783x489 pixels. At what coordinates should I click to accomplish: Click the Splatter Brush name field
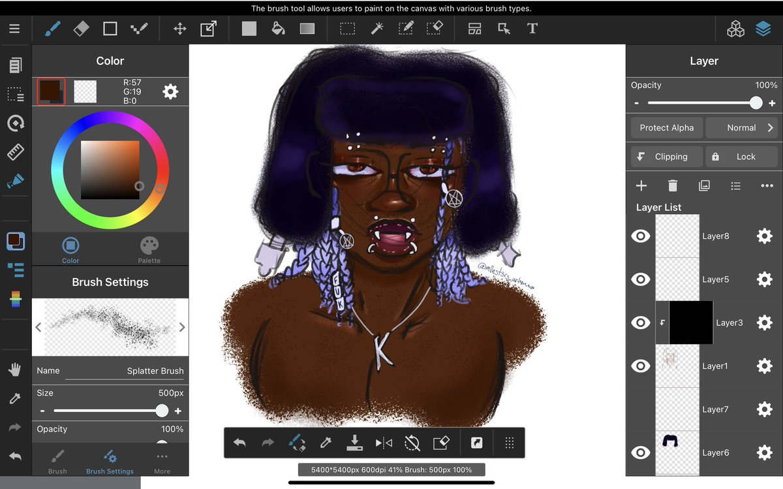[x=124, y=371]
